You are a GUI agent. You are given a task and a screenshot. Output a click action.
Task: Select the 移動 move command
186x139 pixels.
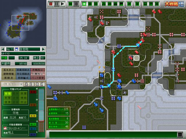click(8, 94)
